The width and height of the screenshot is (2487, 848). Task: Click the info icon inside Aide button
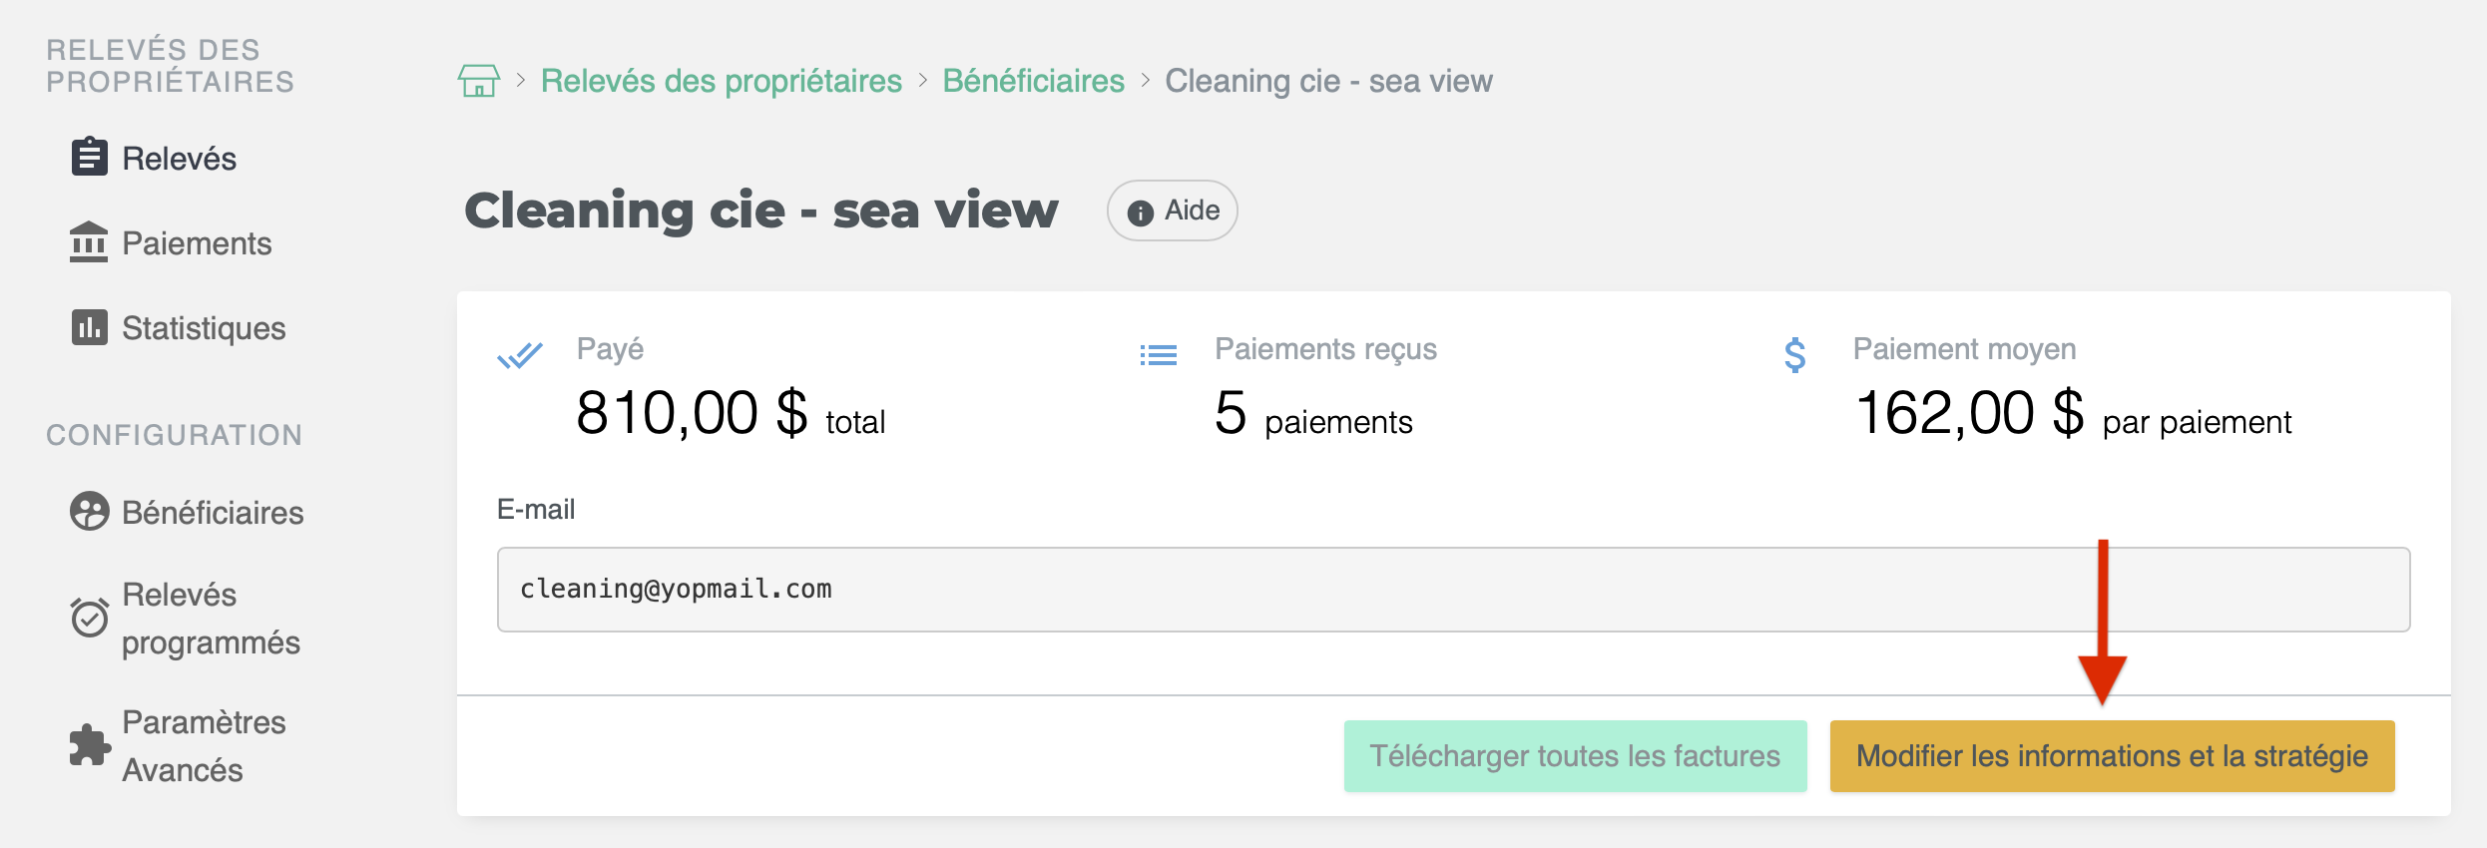coord(1140,212)
